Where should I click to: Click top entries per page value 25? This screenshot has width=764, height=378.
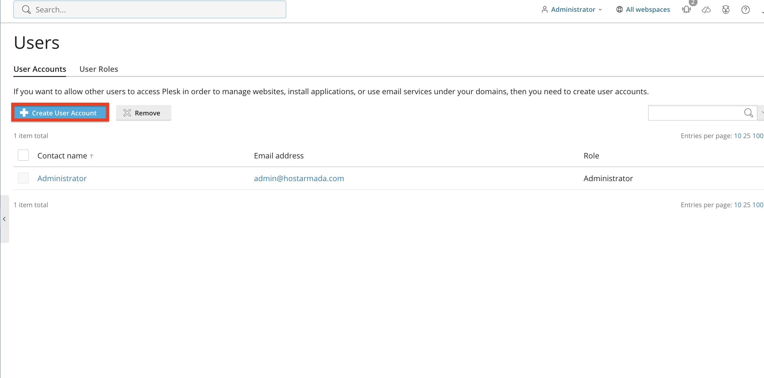point(747,136)
